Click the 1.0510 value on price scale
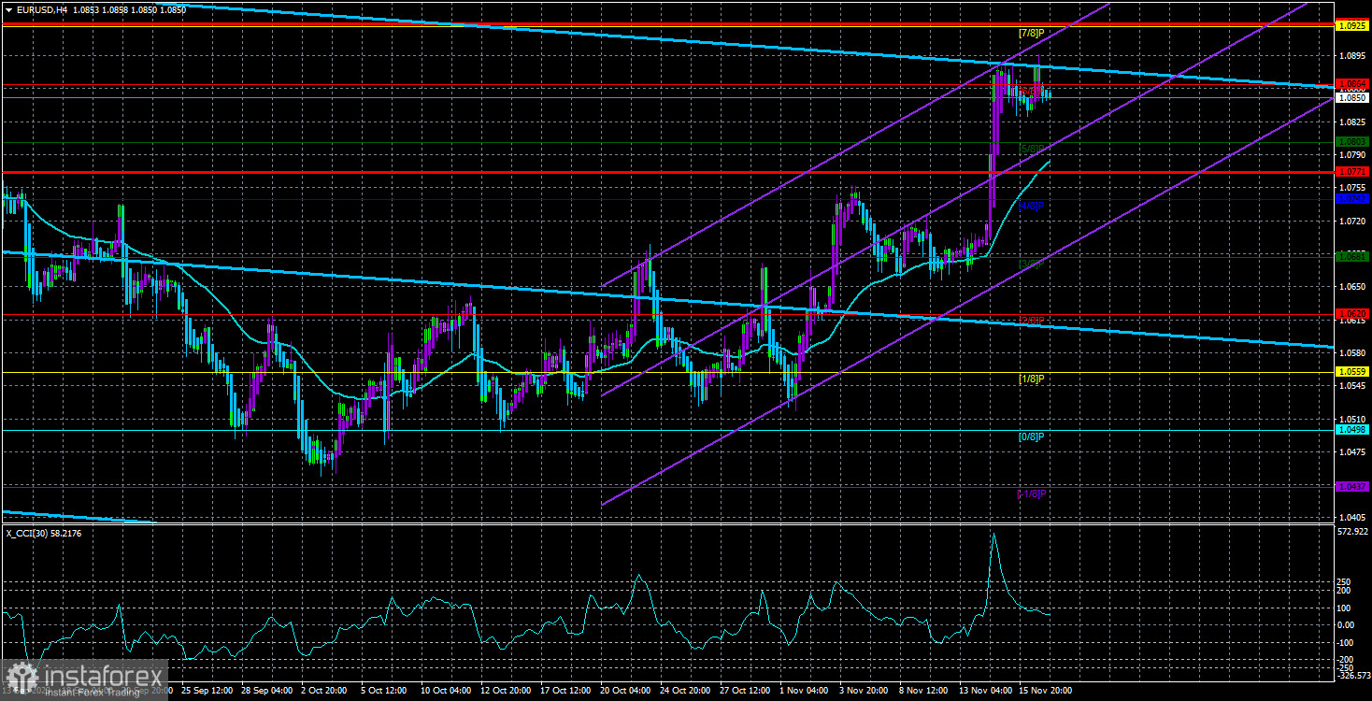Viewport: 1372px width, 701px height. pyautogui.click(x=1353, y=419)
